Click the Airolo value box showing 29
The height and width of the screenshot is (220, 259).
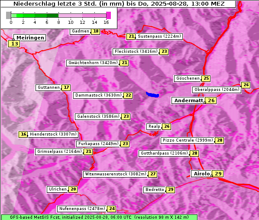(x=218, y=174)
